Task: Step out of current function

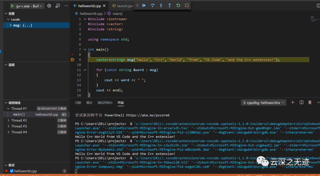Action: (x=169, y=6)
